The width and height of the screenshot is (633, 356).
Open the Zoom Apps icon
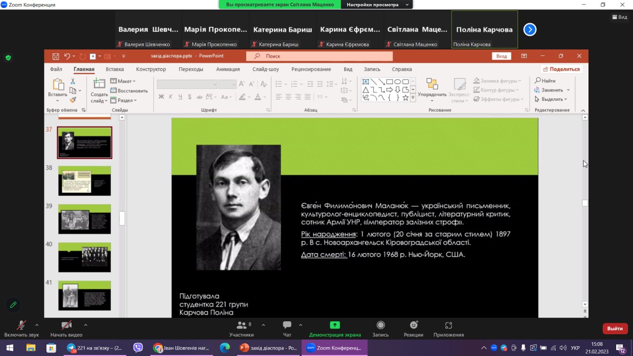(x=448, y=325)
